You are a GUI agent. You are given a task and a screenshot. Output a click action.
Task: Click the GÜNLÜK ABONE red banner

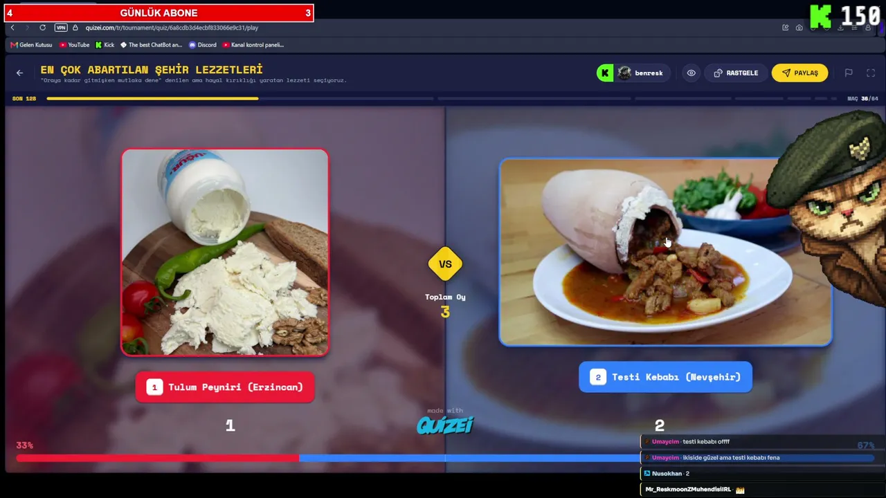tap(159, 13)
